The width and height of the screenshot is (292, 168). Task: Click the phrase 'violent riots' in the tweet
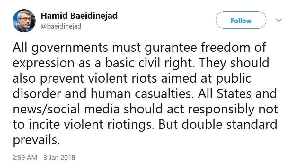click(121, 78)
